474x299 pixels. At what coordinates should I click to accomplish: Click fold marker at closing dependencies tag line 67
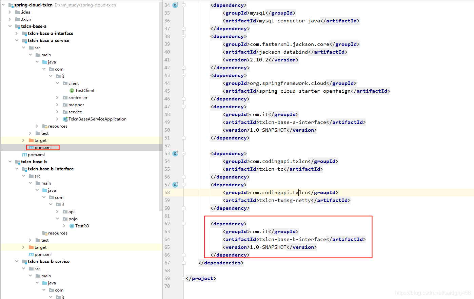click(183, 263)
